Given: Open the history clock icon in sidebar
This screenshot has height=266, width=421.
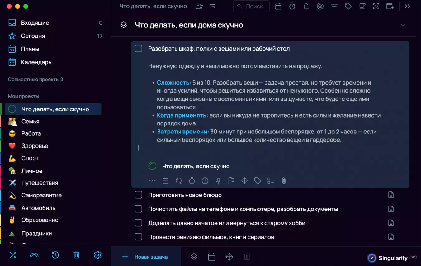Looking at the screenshot, I should click(55, 255).
